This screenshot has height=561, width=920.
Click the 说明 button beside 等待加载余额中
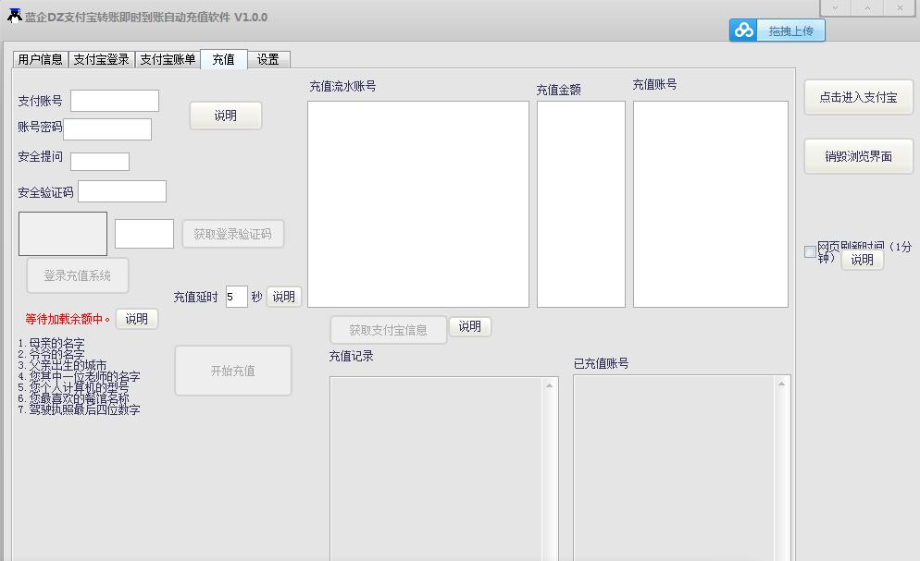137,319
